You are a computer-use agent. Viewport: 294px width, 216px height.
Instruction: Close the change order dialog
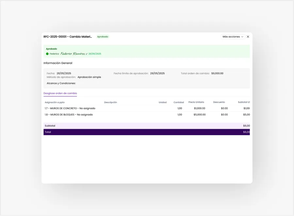click(248, 37)
